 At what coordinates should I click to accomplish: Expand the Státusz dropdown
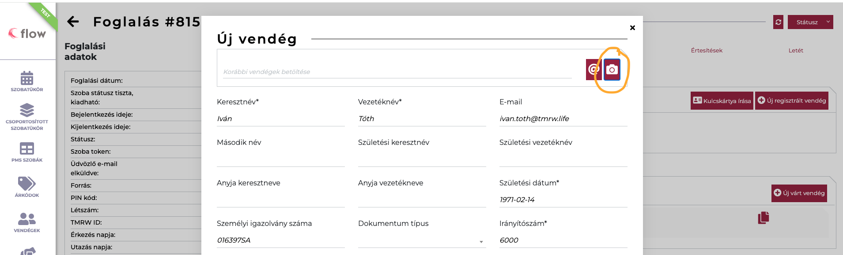tap(828, 22)
